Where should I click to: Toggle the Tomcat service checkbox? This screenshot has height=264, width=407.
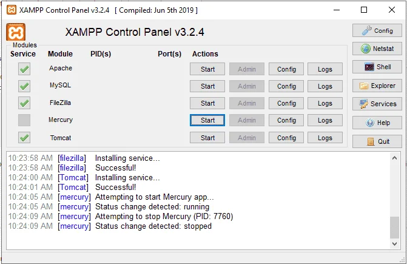coord(24,138)
